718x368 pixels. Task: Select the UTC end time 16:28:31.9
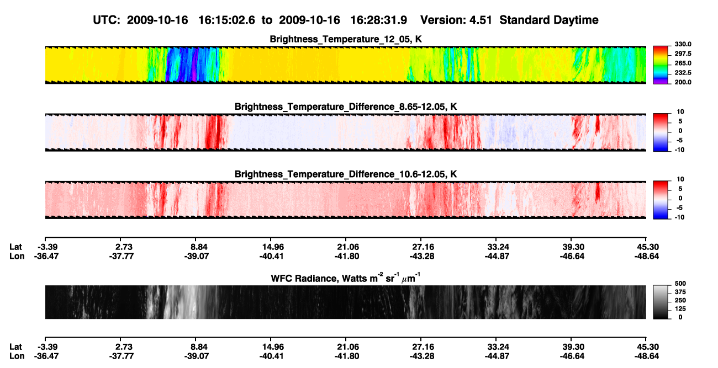pos(379,20)
